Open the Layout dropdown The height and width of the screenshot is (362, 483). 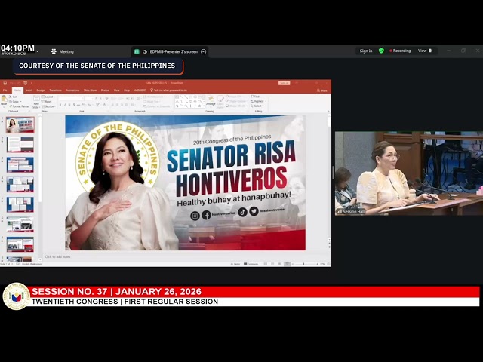pyautogui.click(x=48, y=97)
